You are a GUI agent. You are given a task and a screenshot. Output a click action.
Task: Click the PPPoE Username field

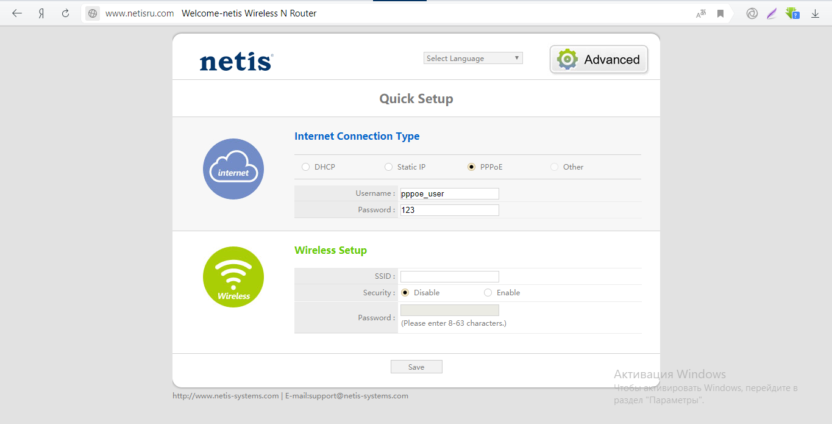coord(449,193)
